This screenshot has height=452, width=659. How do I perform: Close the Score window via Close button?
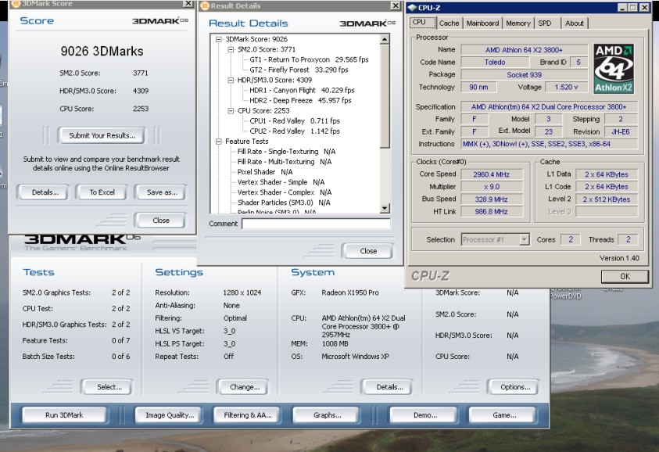(161, 220)
